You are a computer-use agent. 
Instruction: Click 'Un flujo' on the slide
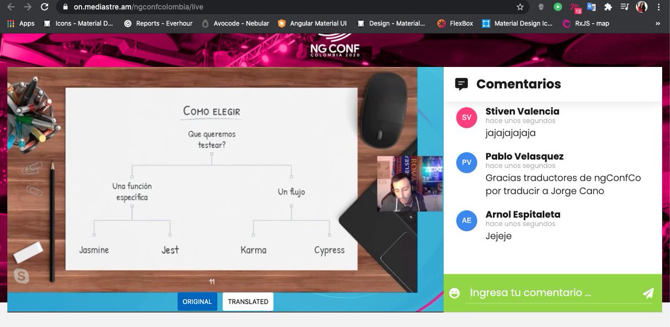[291, 192]
